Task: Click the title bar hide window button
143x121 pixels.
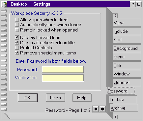Action: pyautogui.click(x=133, y=4)
